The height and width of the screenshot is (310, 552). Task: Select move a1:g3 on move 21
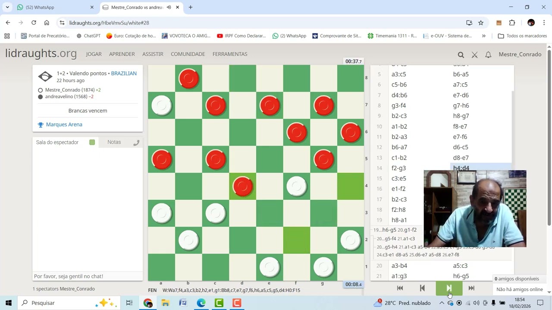pyautogui.click(x=399, y=276)
